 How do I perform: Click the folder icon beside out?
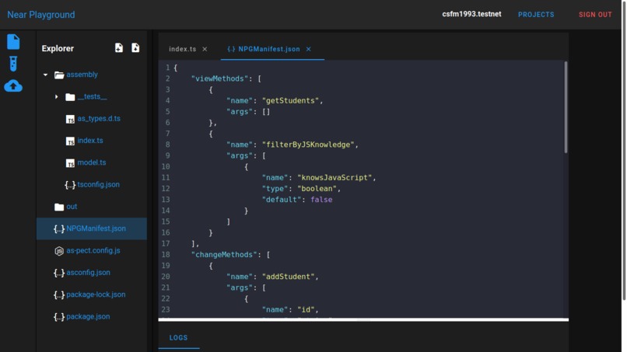click(x=59, y=207)
